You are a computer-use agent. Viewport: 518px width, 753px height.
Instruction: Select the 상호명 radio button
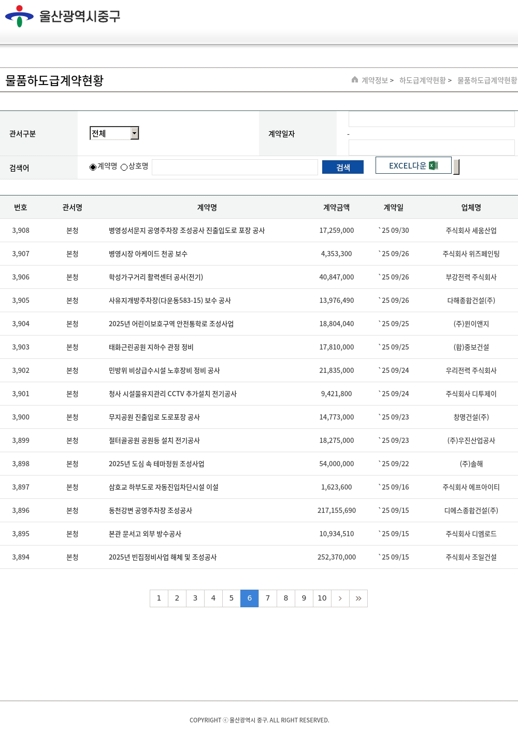[x=124, y=167]
